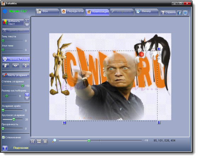
Task: Click the S resize handle on selection
Action: click(159, 122)
